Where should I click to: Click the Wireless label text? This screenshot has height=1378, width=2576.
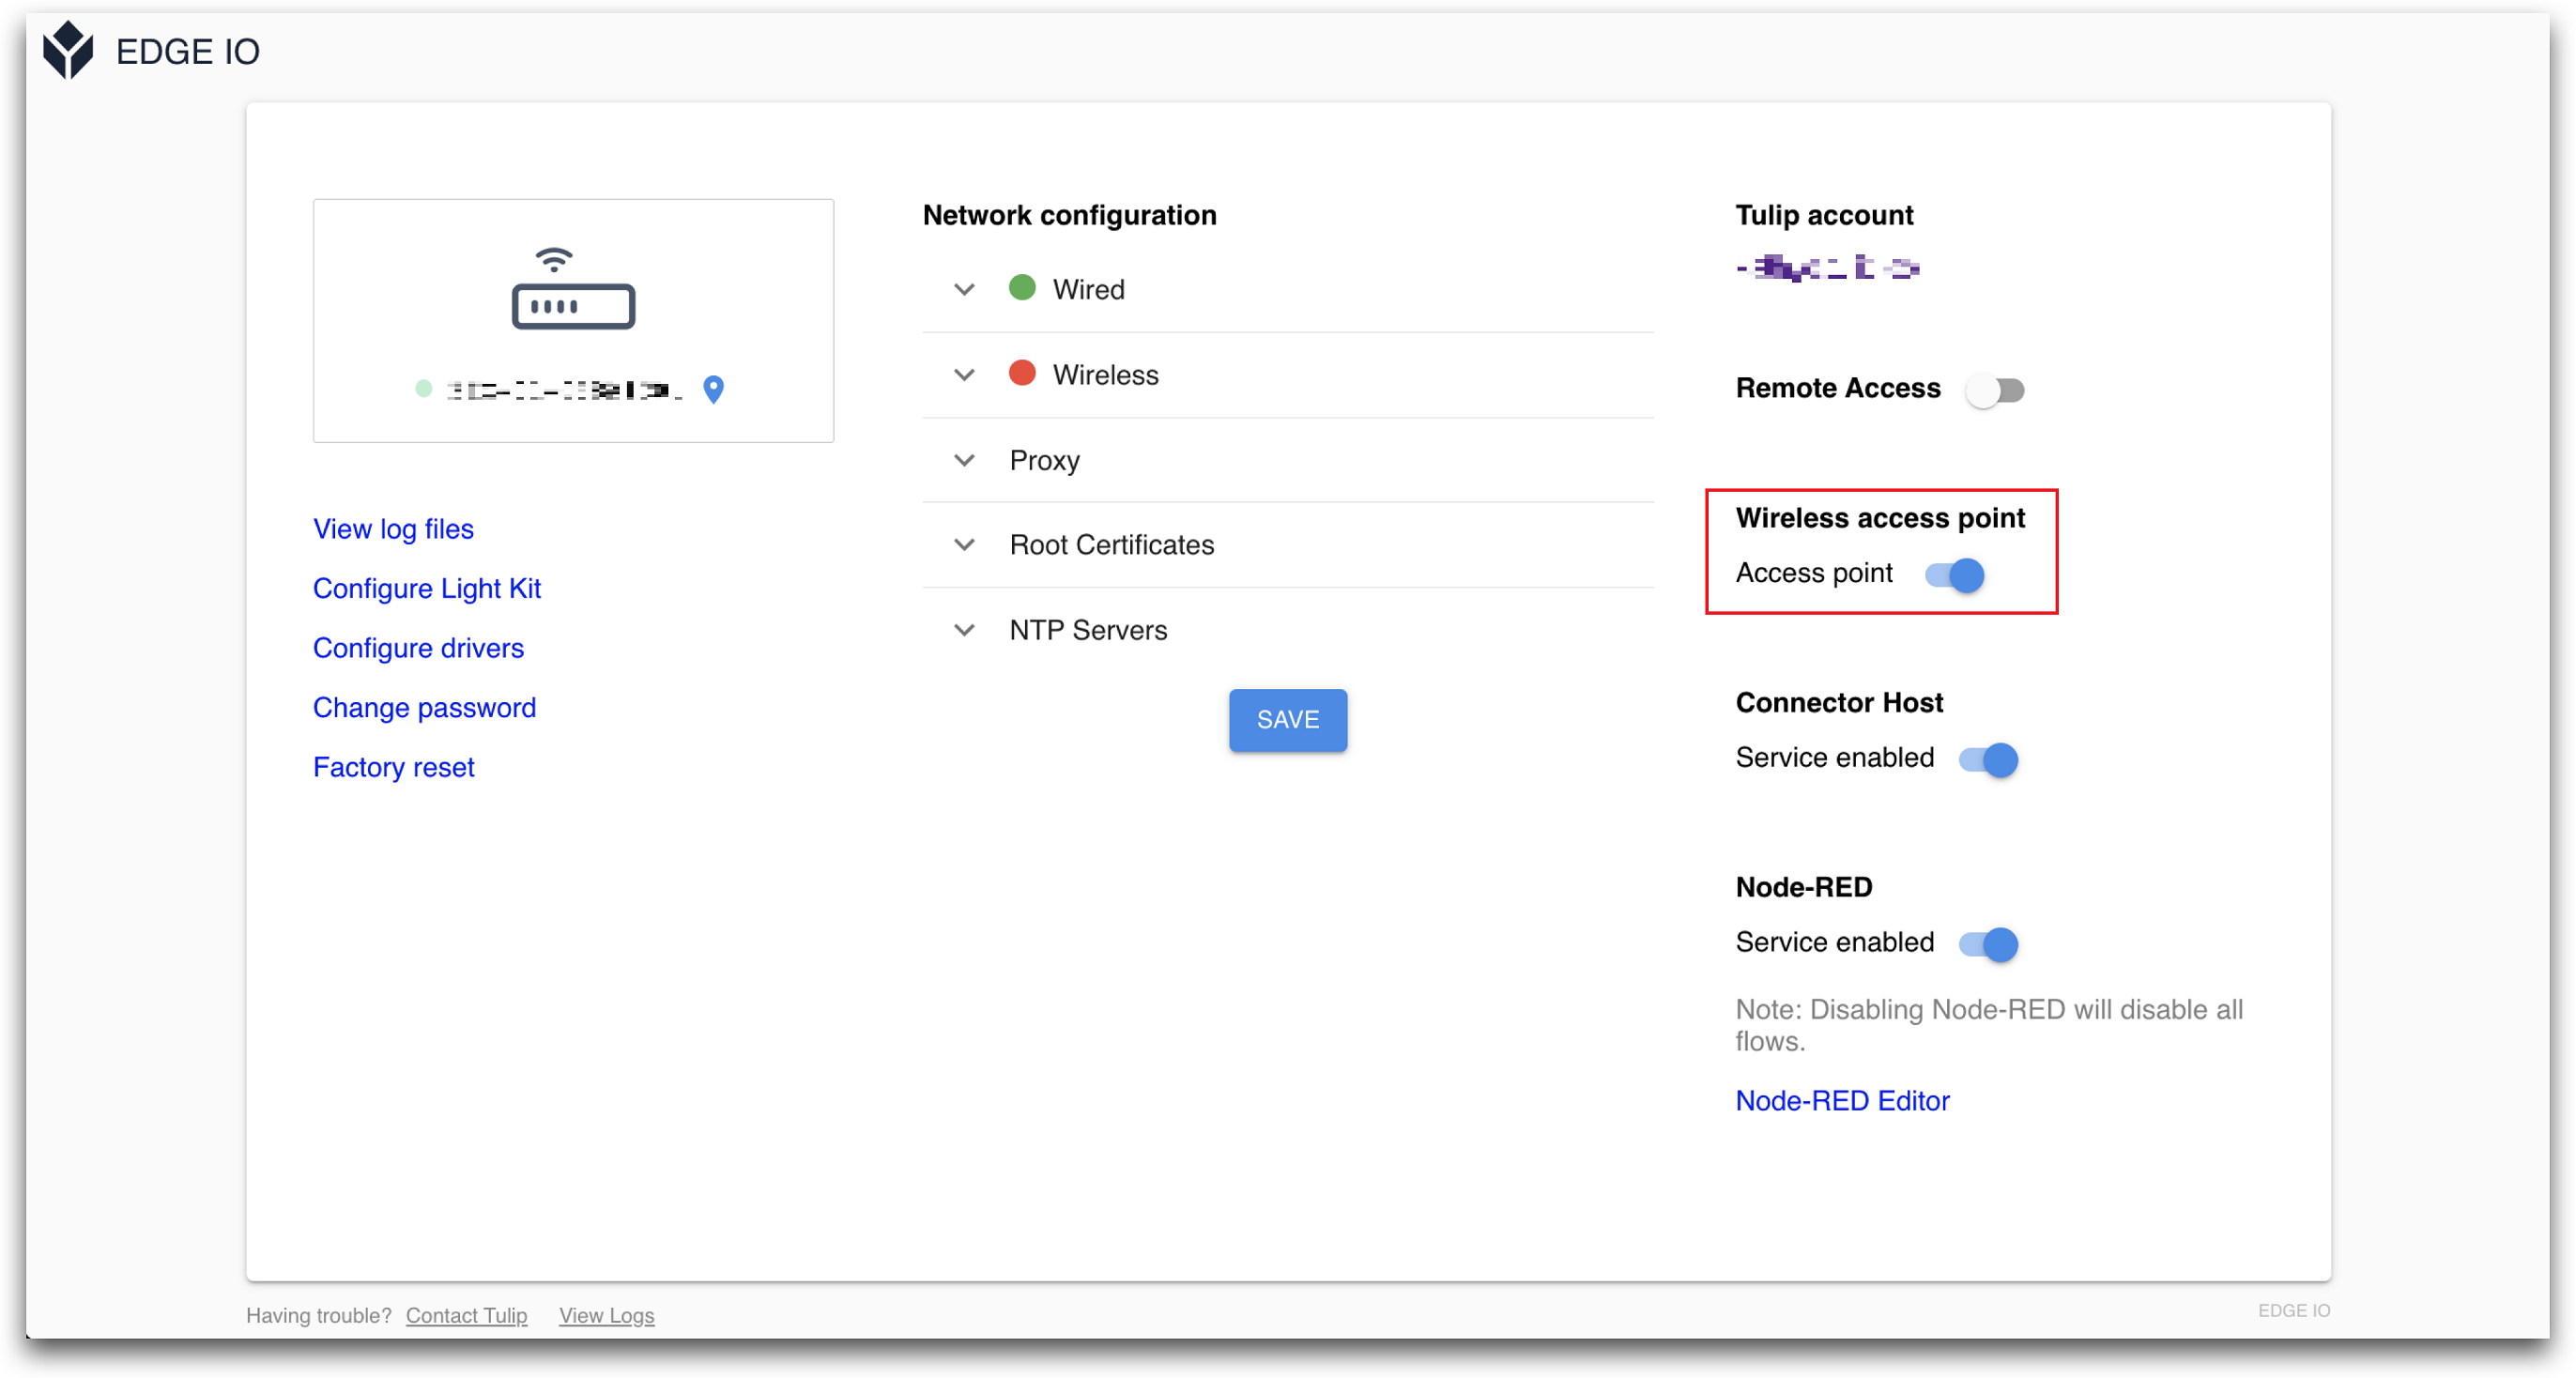tap(1105, 375)
